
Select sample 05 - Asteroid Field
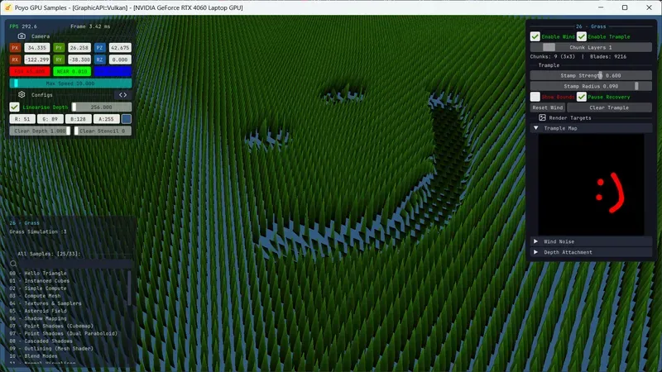pyautogui.click(x=37, y=311)
